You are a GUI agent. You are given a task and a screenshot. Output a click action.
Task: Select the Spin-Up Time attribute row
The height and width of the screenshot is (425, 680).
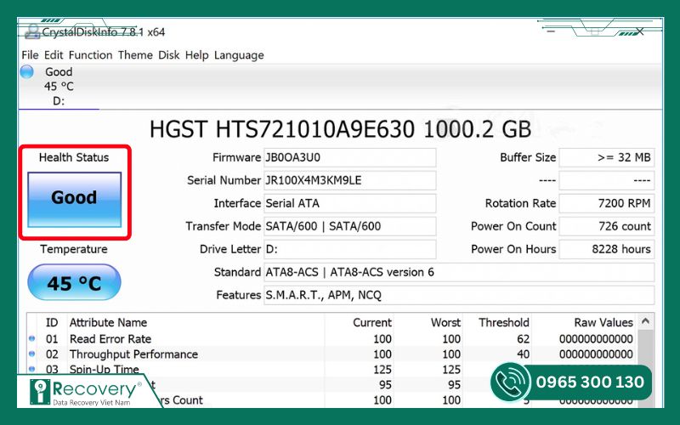[331, 370]
